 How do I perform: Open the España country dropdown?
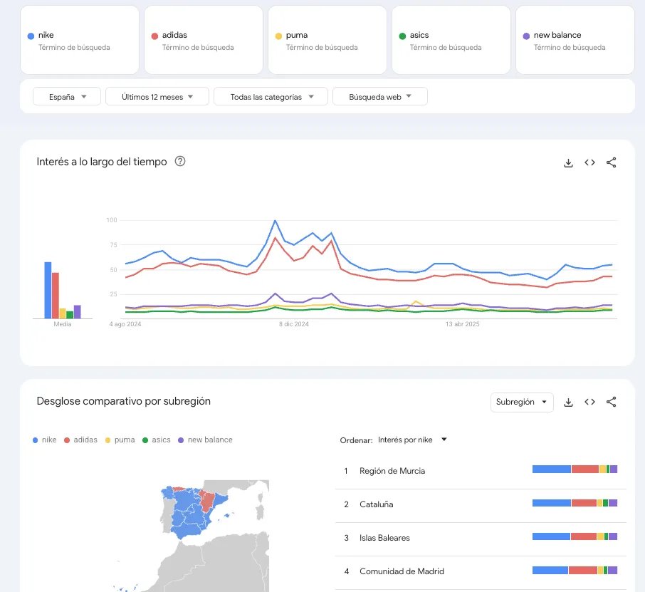pyautogui.click(x=67, y=96)
